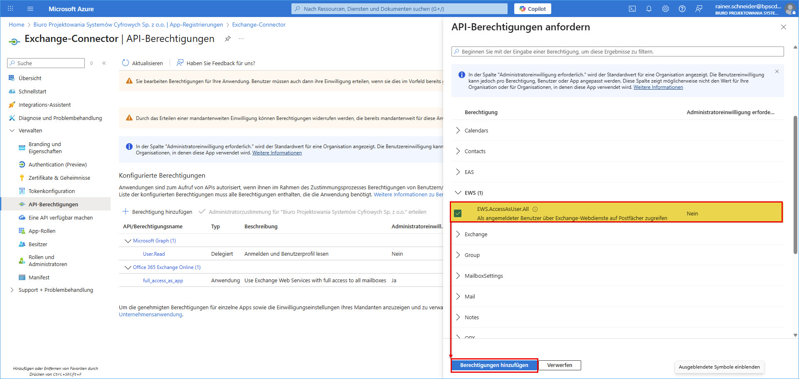Expand Support + Problembehandlung section
Viewport: 799px width, 379px height.
click(x=12, y=290)
